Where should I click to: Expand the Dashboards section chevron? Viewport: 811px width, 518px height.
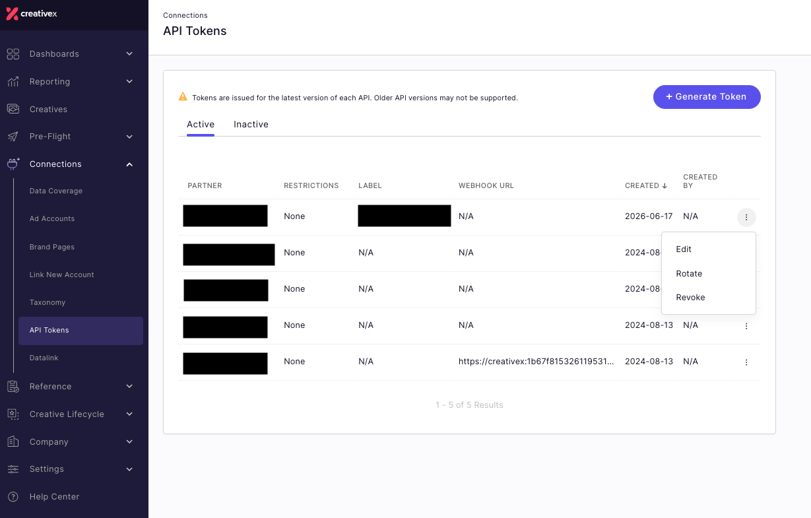point(129,54)
